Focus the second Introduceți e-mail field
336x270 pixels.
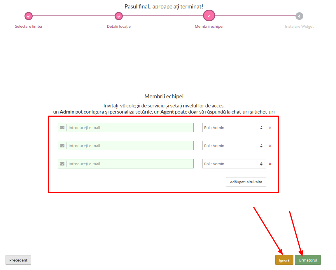[x=130, y=146]
